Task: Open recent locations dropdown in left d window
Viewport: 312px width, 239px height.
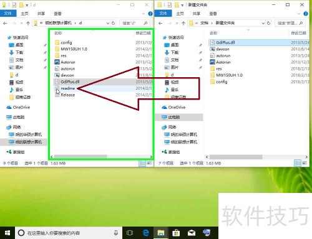Action: tap(21, 23)
